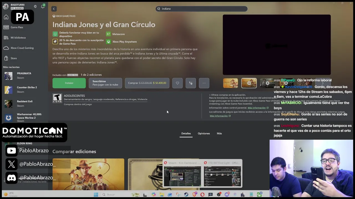
Task: Open Stream - Kick Dashboard taskbar preview
Action: [x=182, y=174]
